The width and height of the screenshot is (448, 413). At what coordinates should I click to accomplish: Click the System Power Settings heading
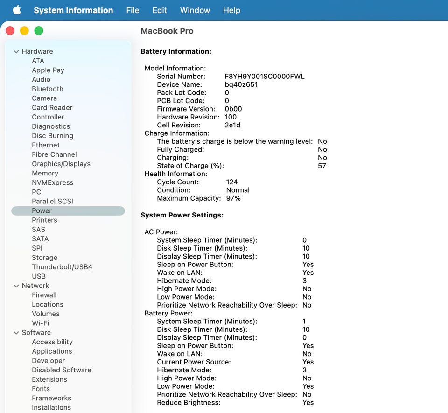point(182,215)
